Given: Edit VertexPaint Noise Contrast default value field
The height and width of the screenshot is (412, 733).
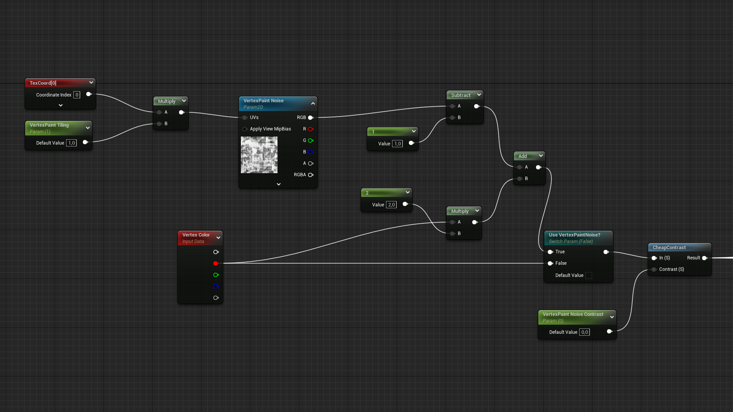Looking at the screenshot, I should point(584,332).
